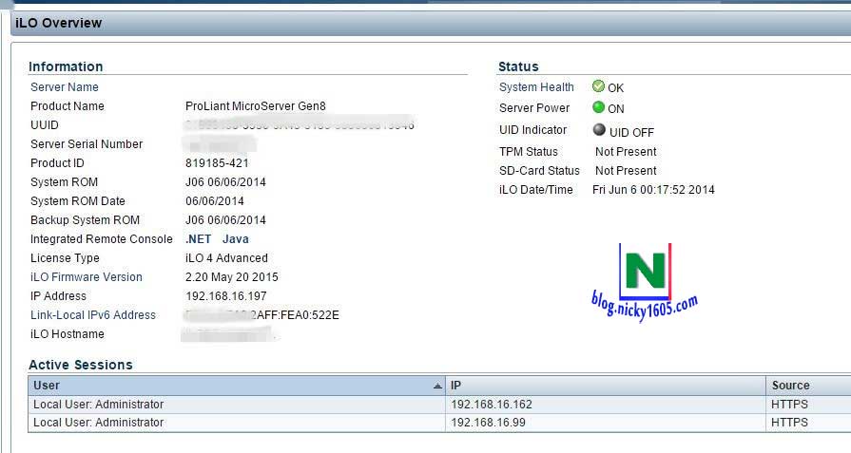Image resolution: width=851 pixels, height=453 pixels.
Task: Click product name ProLiant MicroServer Gen8
Action: tap(256, 106)
